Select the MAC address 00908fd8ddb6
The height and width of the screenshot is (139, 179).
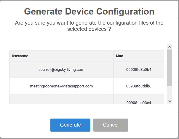click(139, 86)
